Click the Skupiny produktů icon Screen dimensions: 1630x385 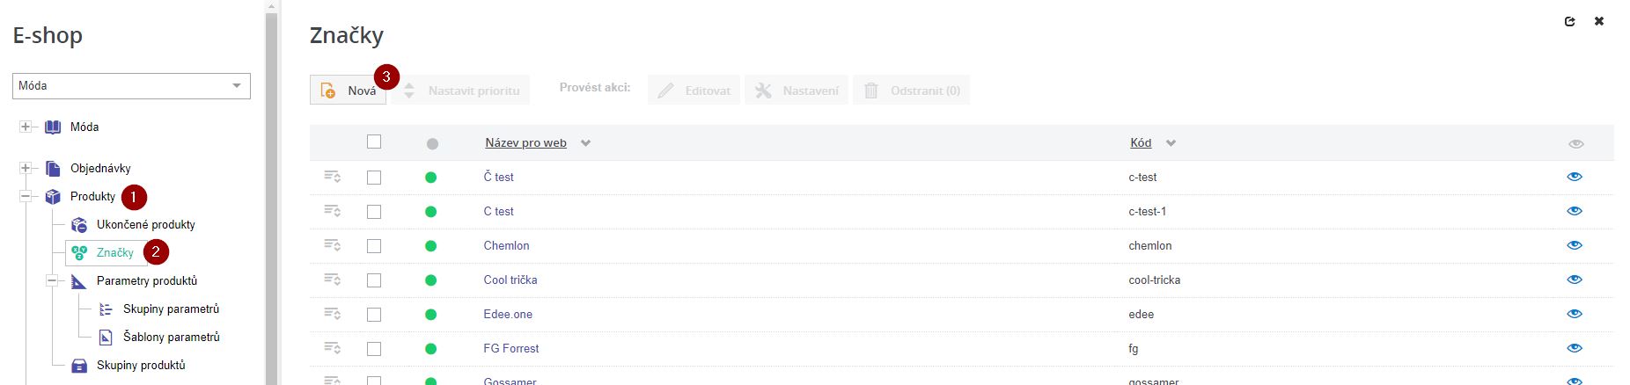coord(79,366)
